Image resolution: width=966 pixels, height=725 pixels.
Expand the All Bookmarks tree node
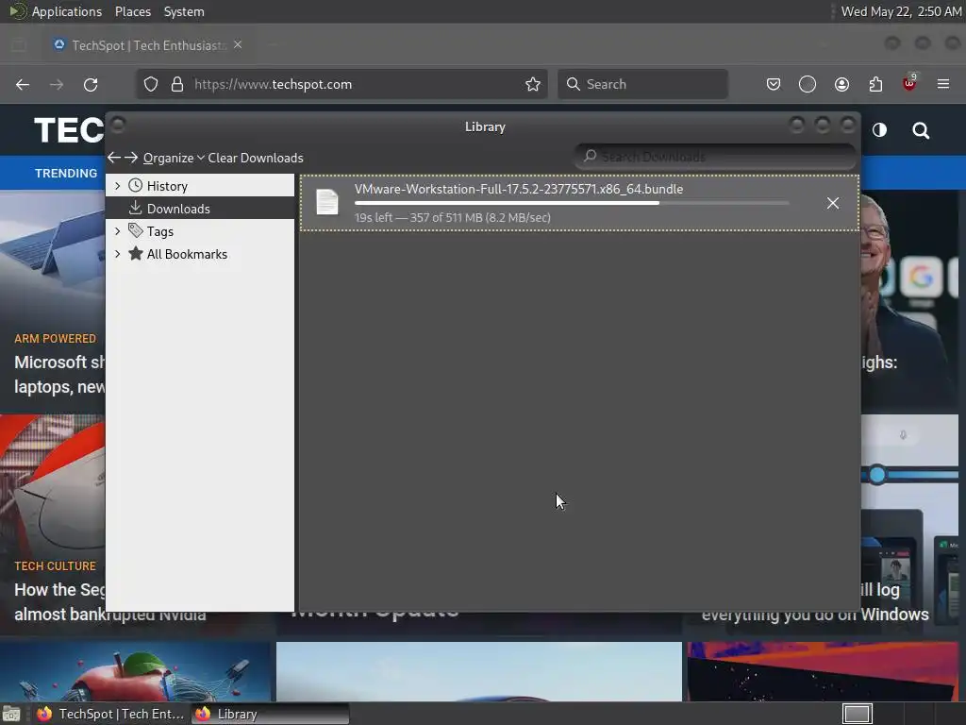118,254
